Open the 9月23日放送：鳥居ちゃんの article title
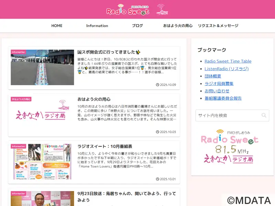 pyautogui.click(x=126, y=197)
